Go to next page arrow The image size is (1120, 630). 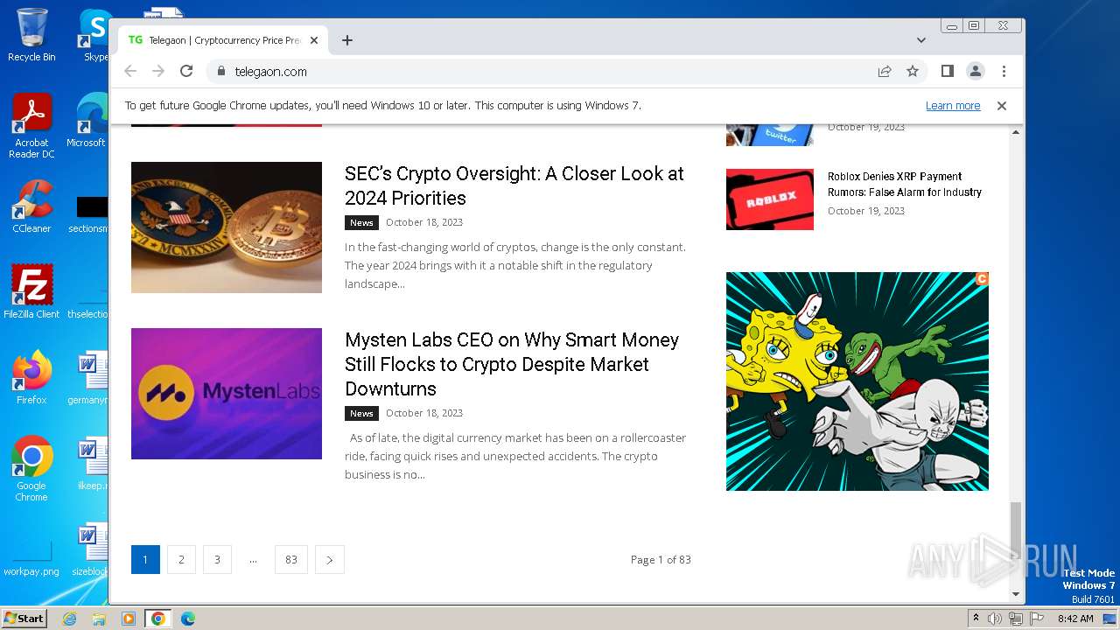point(330,560)
